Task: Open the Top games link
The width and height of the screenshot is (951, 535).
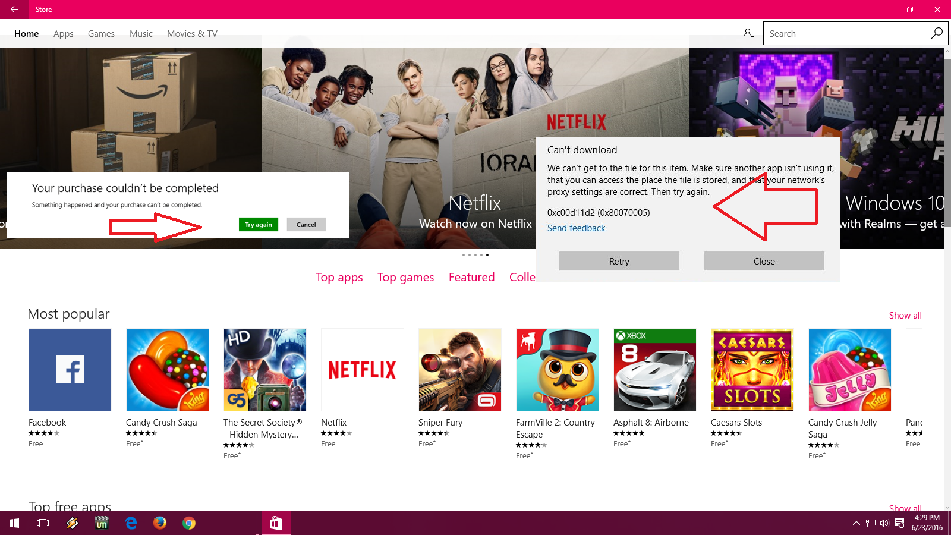Action: pyautogui.click(x=406, y=278)
